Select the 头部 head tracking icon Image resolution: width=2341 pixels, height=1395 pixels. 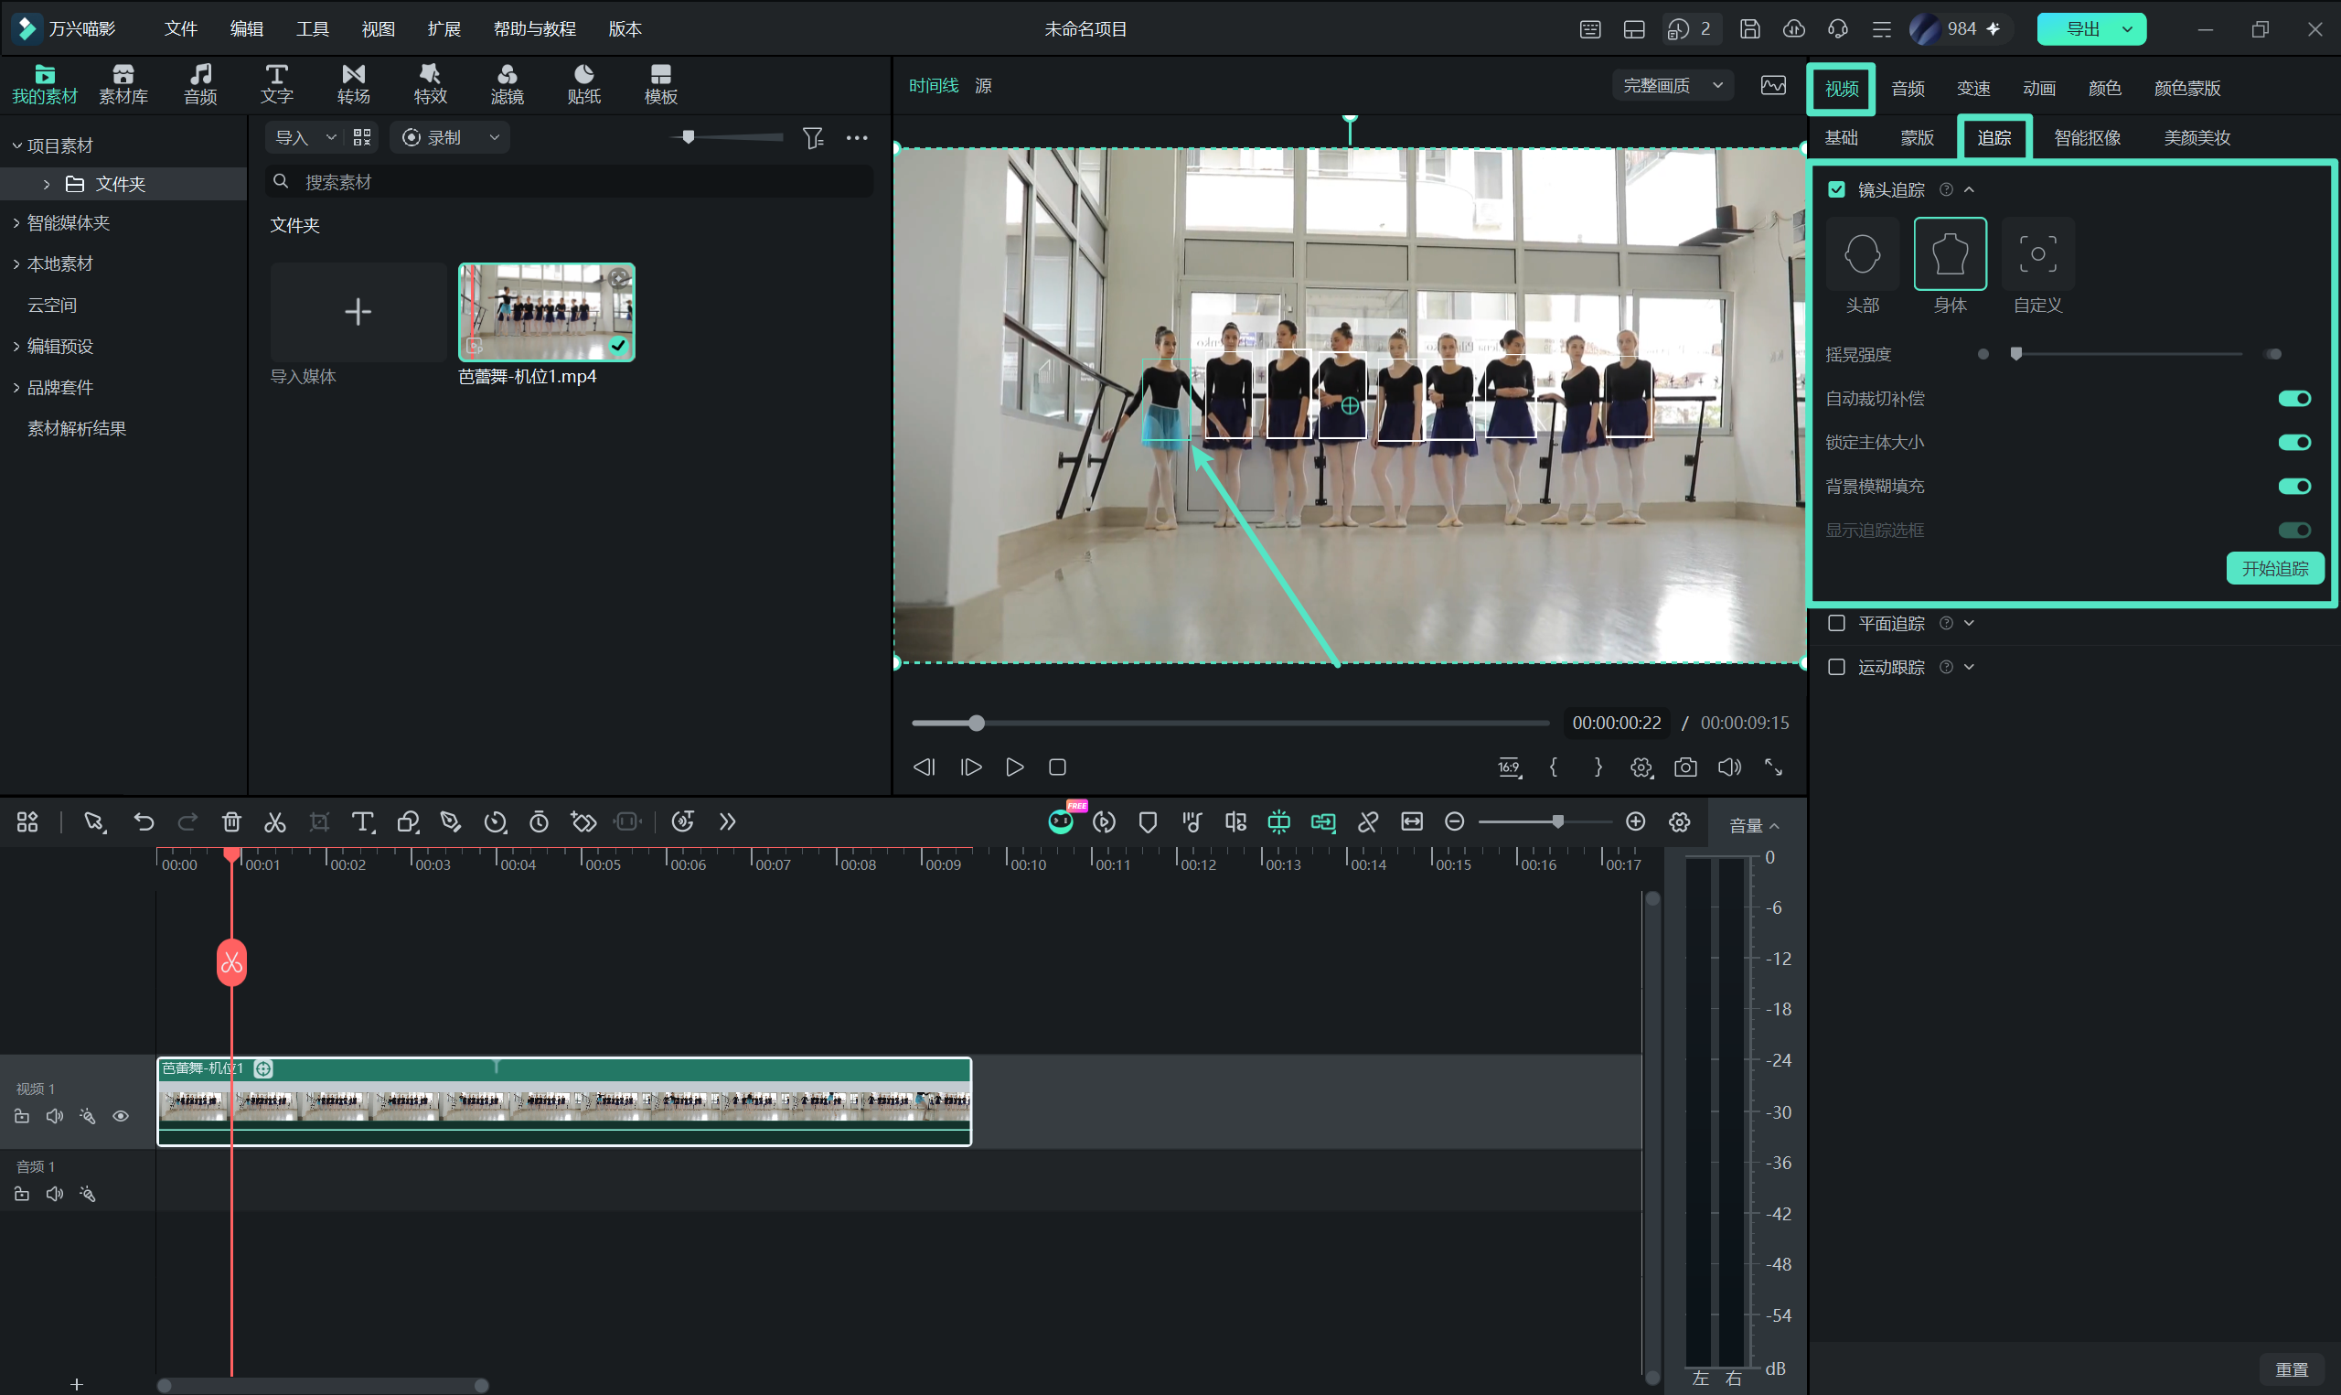click(x=1862, y=253)
